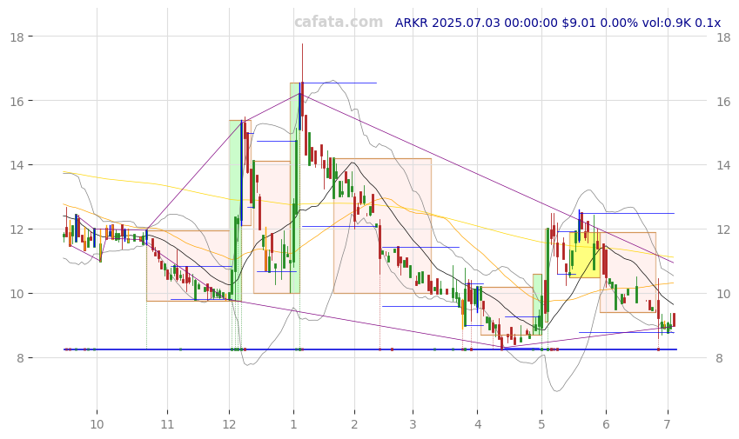Click the ARKR ticker header text
Screen dimensions: 739x439
pyautogui.click(x=558, y=23)
